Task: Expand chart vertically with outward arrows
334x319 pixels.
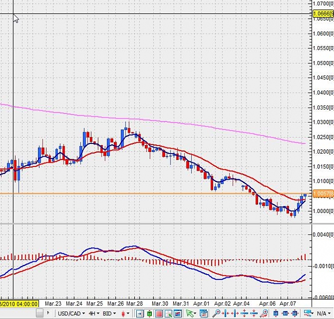Action: point(244,314)
